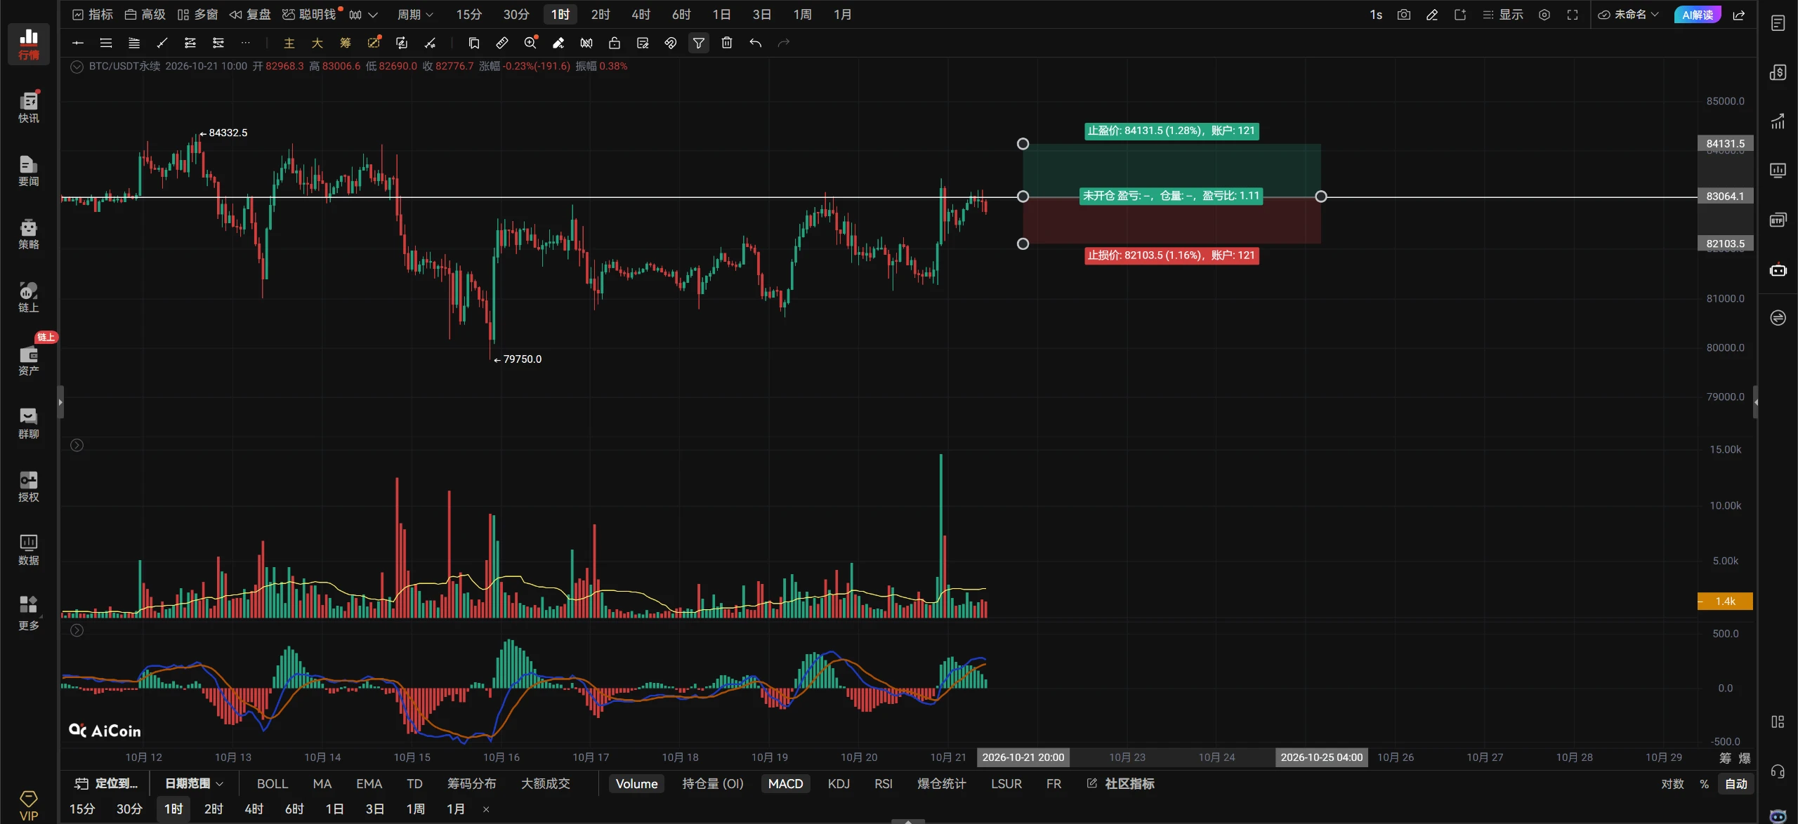The width and height of the screenshot is (1798, 824).
Task: Click the undo arrow icon
Action: 755,43
